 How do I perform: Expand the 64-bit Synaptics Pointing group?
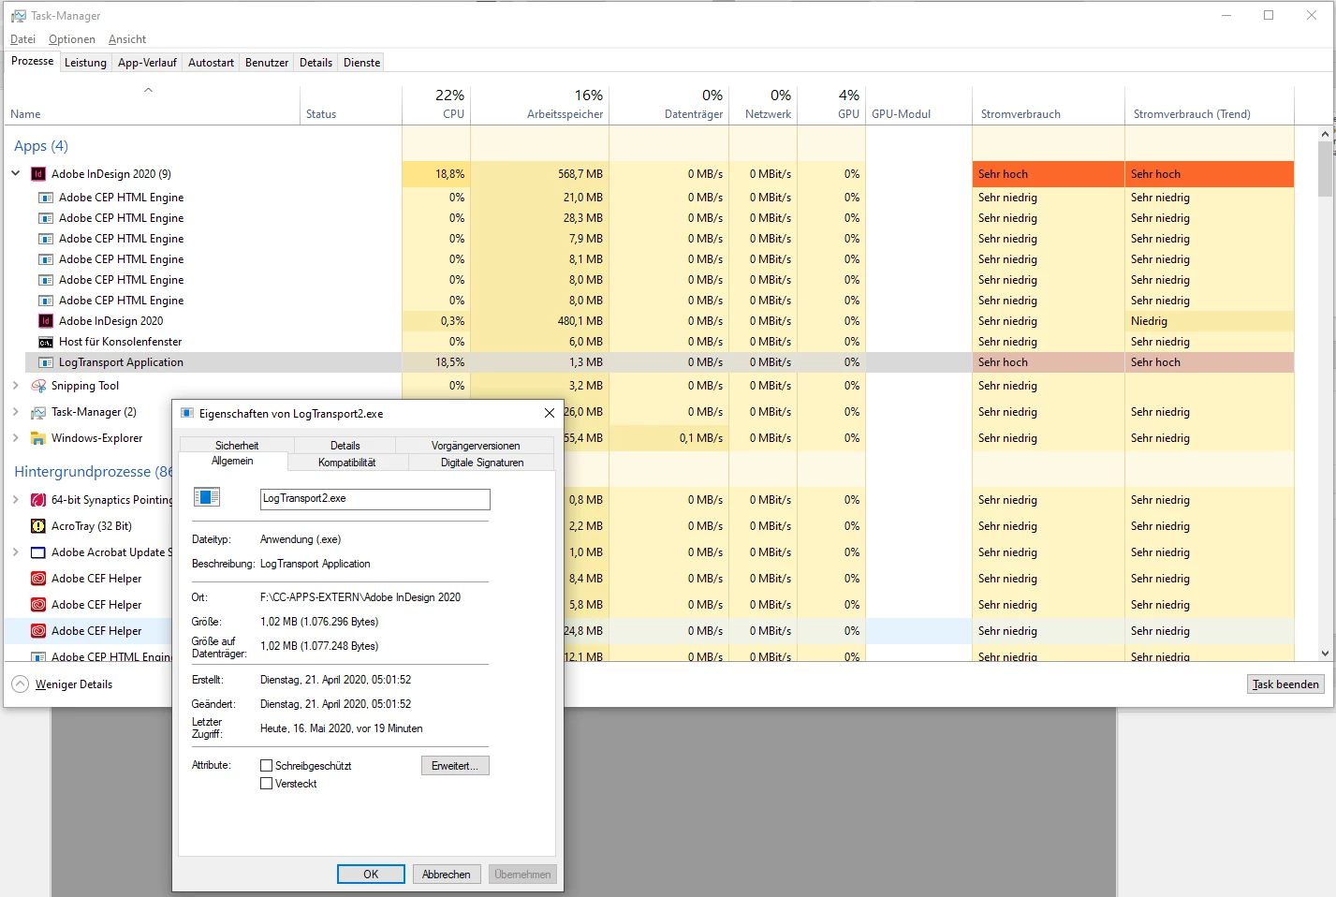(x=16, y=500)
